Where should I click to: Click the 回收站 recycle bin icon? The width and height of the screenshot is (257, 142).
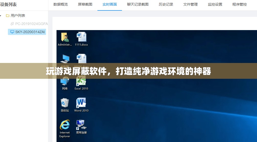point(65,103)
